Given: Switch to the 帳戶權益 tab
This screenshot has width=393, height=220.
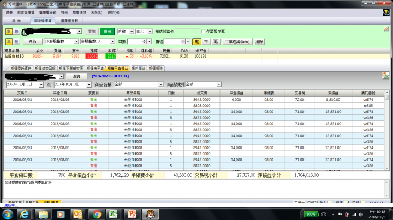Looking at the screenshot, I should pyautogui.click(x=138, y=68).
